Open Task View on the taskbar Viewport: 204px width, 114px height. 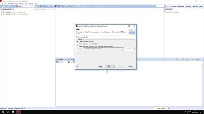8,112
